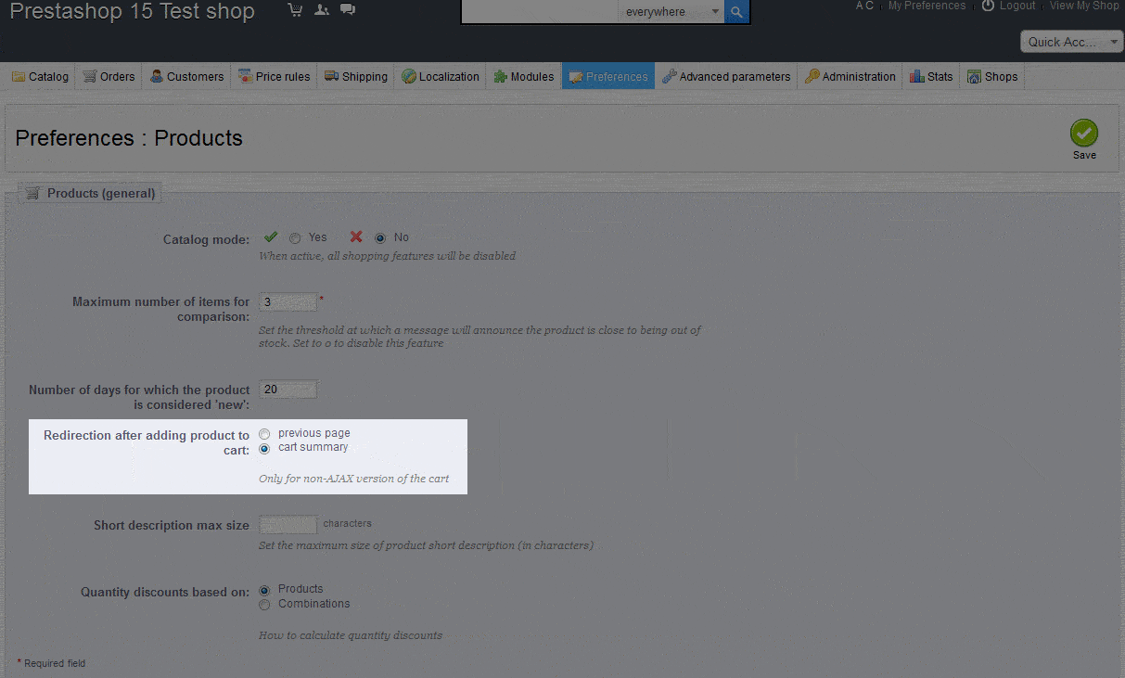Click the Short description max size field
The height and width of the screenshot is (678, 1125).
coord(288,525)
